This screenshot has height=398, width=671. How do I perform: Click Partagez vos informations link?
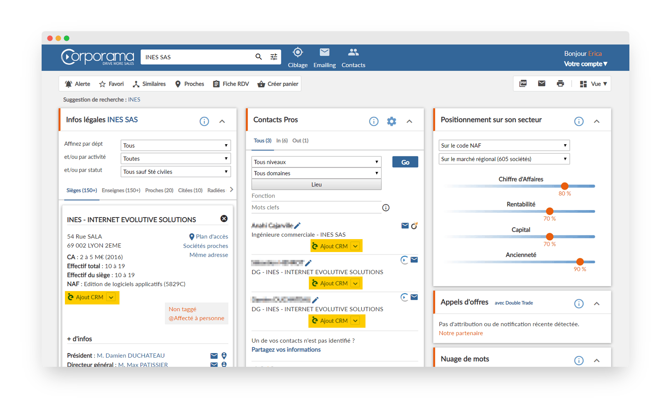286,350
